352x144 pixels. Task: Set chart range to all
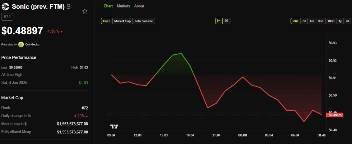click(x=347, y=21)
